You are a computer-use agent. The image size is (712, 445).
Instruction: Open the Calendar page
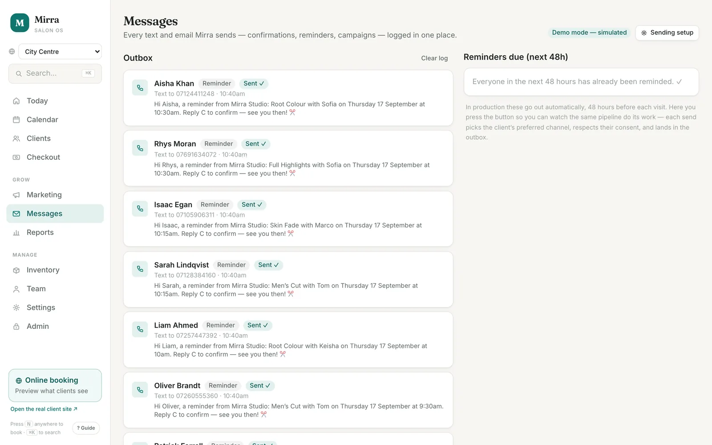(x=55, y=120)
